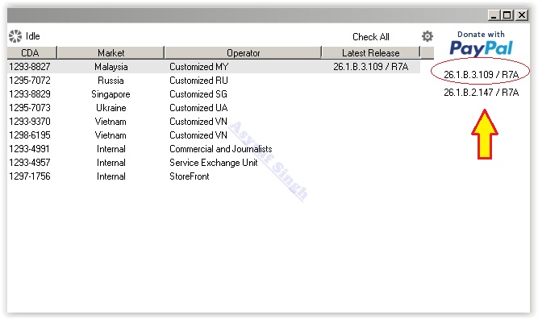Select CDA 1293-4957 cell
Screen dimensions: 538x319
[x=30, y=163]
